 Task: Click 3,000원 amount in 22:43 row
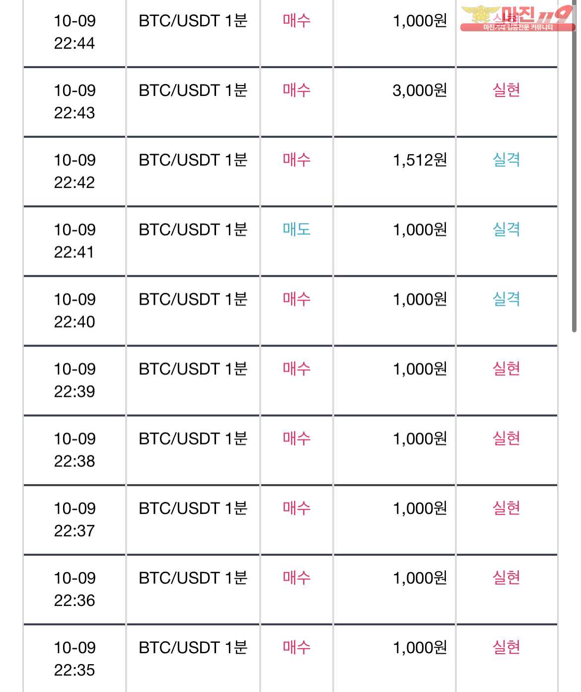coord(420,90)
